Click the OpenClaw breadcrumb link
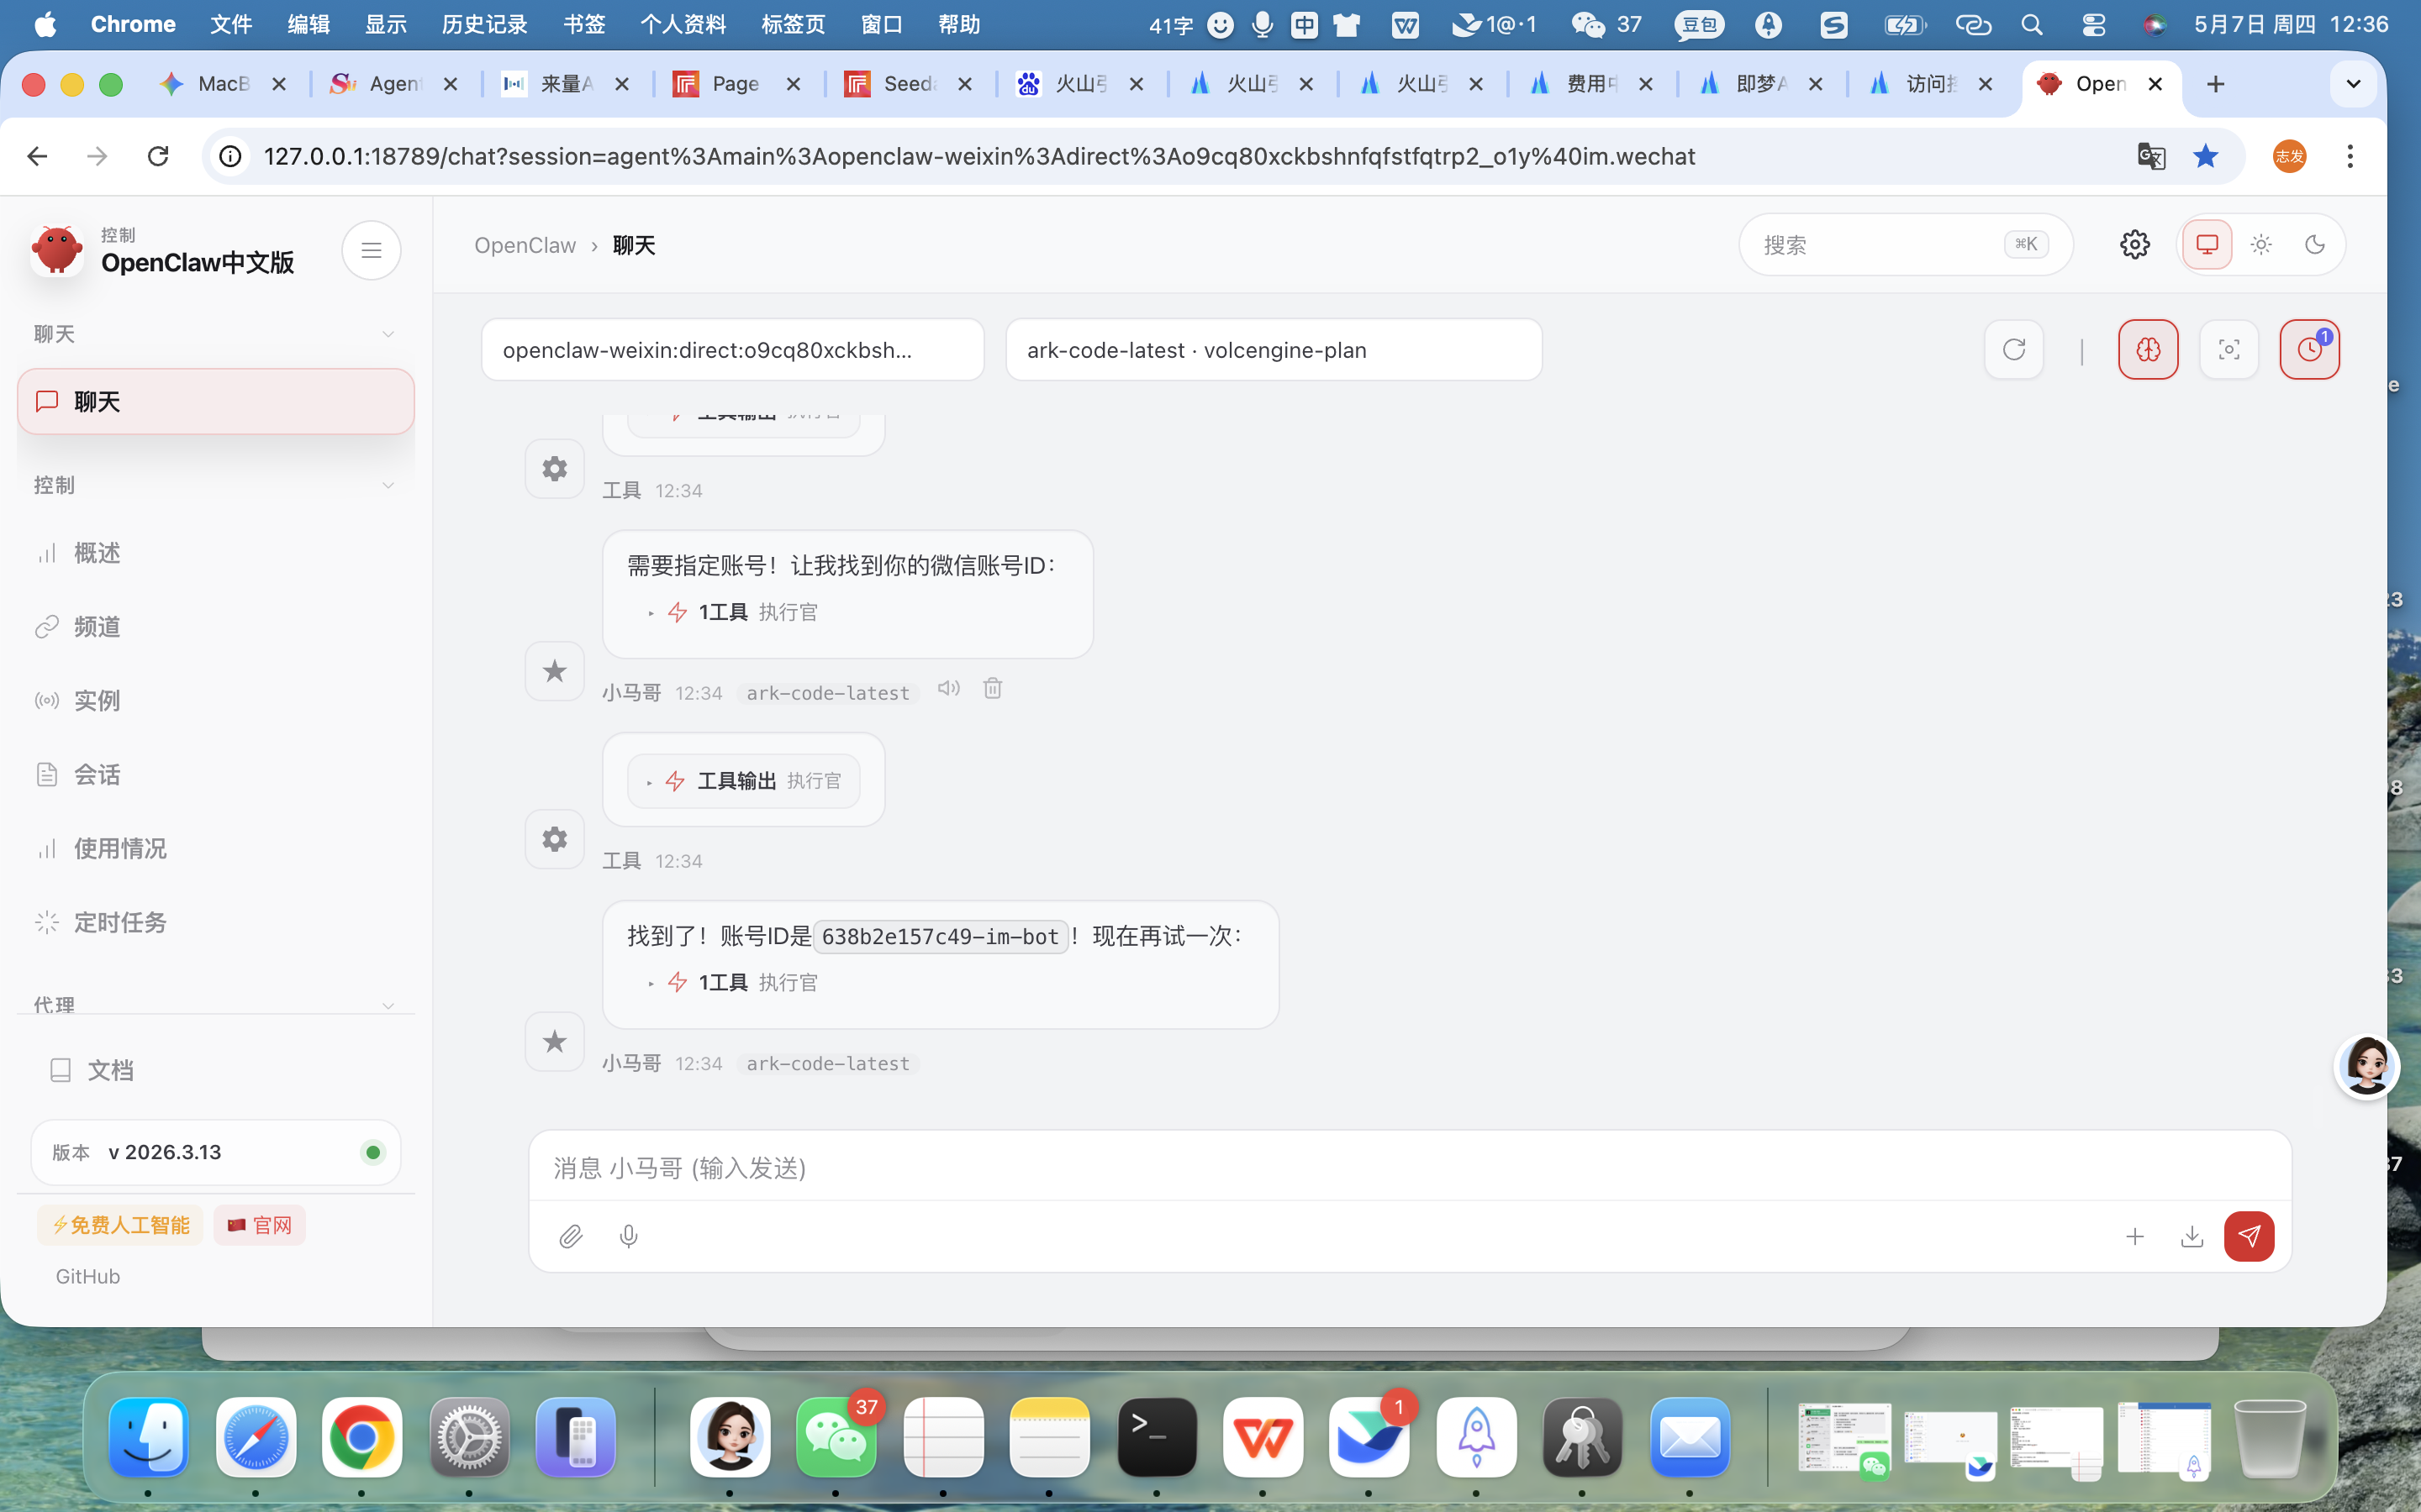Screen dimensions: 2421x1512 coord(525,246)
